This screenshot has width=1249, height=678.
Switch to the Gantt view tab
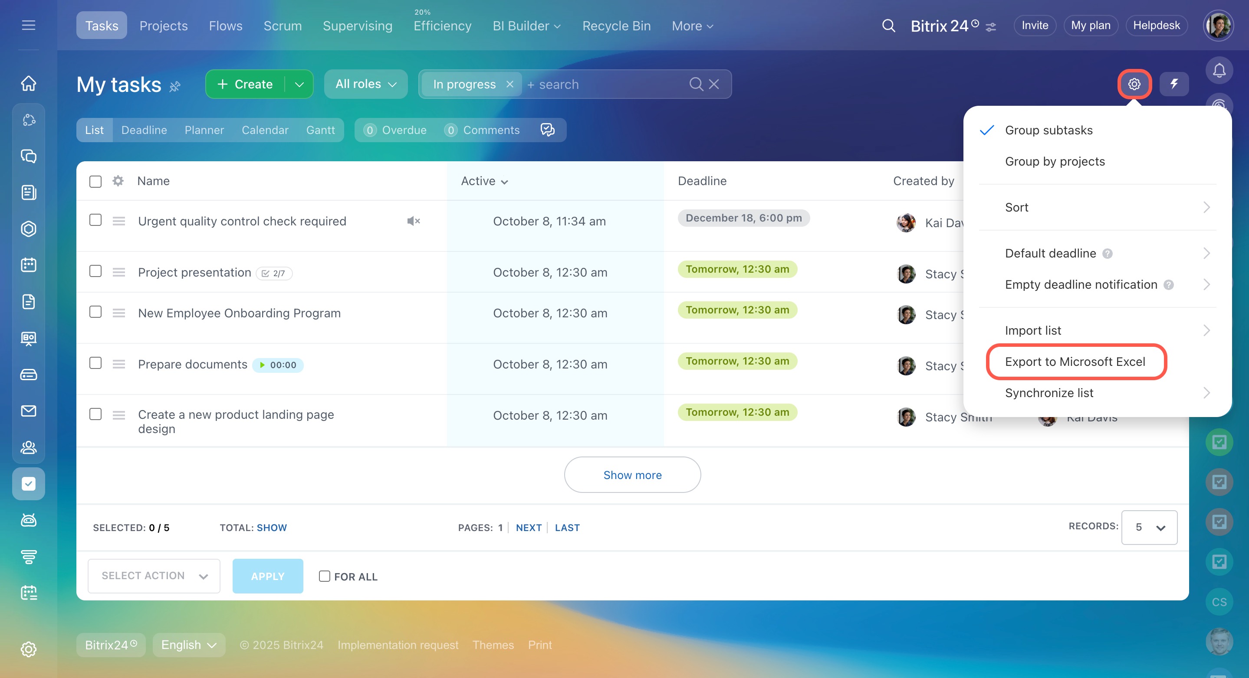[x=320, y=130]
